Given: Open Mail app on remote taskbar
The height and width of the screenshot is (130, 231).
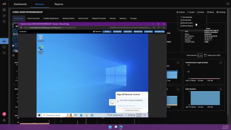Looking at the screenshot, I should click(x=92, y=115).
